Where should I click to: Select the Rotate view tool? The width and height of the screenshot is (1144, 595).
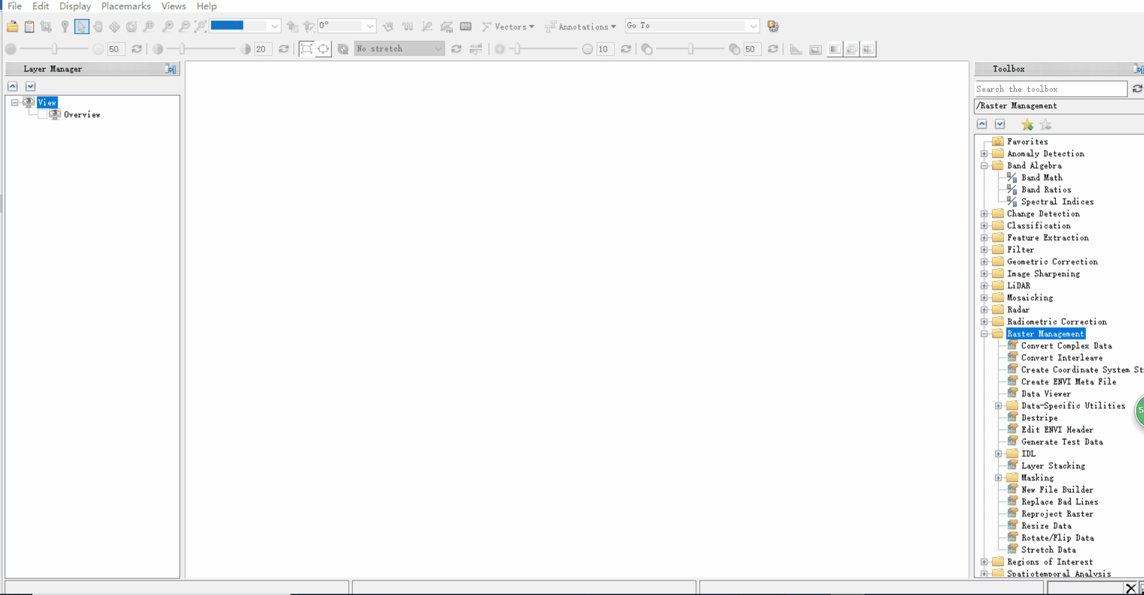pyautogui.click(x=131, y=26)
